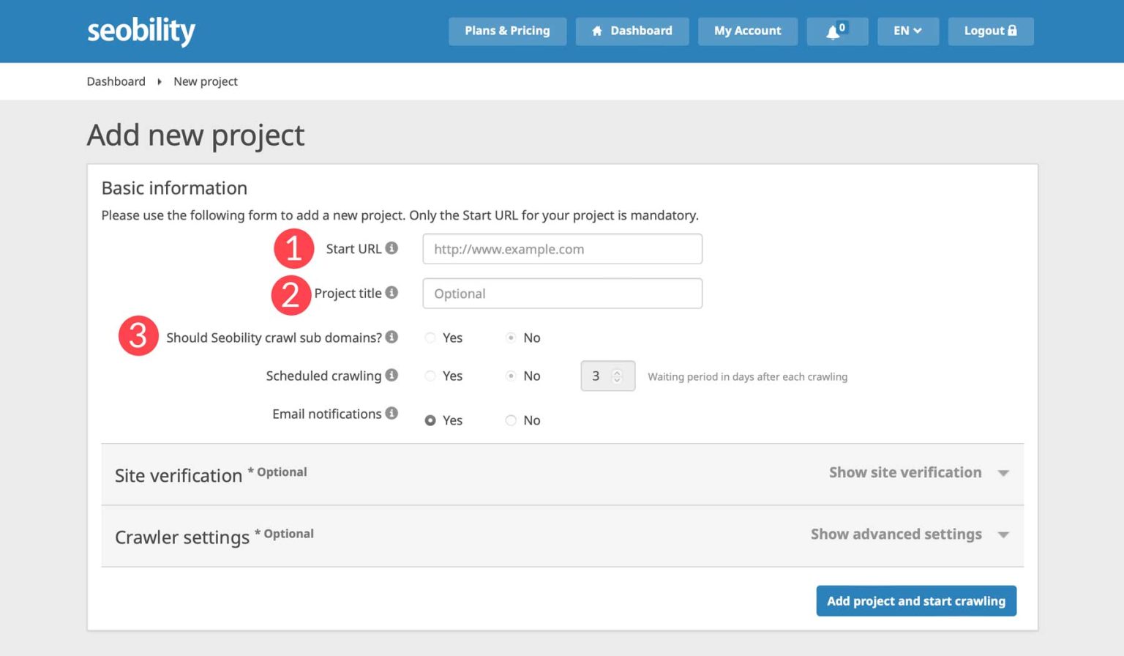Click info icon next to Start URL
The image size is (1124, 656).
(x=391, y=248)
